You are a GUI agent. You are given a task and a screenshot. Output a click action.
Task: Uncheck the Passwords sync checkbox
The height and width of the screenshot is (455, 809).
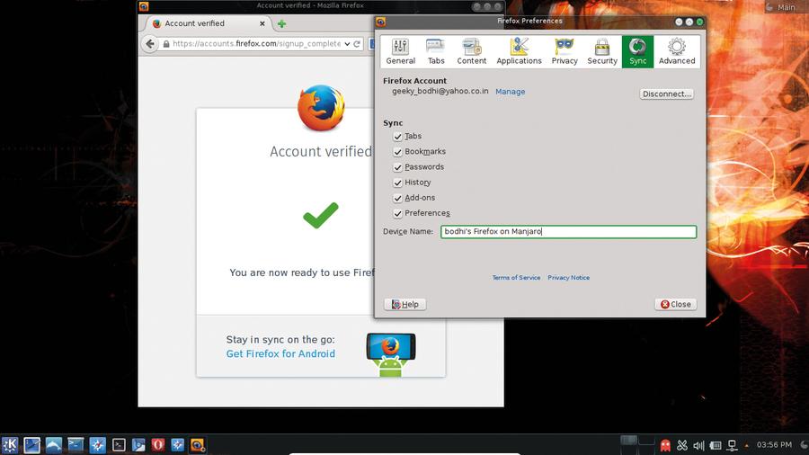pyautogui.click(x=397, y=167)
